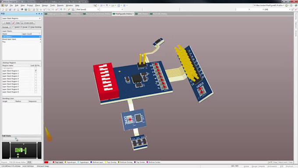Click the red current-layer color box
The height and width of the screenshot is (168, 298).
coord(46,162)
